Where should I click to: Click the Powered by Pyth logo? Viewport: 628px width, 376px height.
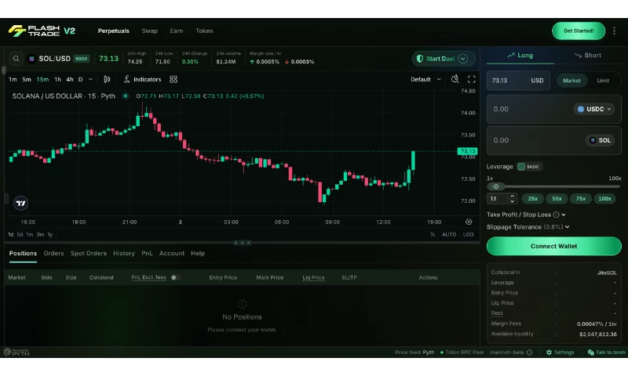pyautogui.click(x=16, y=352)
